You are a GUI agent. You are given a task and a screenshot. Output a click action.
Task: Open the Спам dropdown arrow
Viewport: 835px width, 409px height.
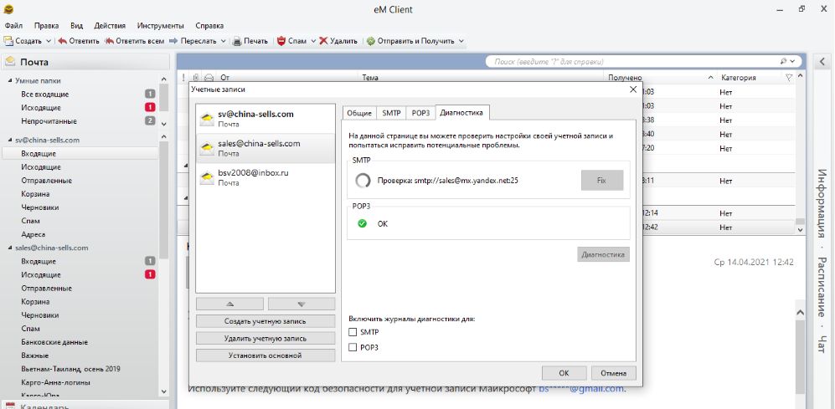tap(314, 41)
